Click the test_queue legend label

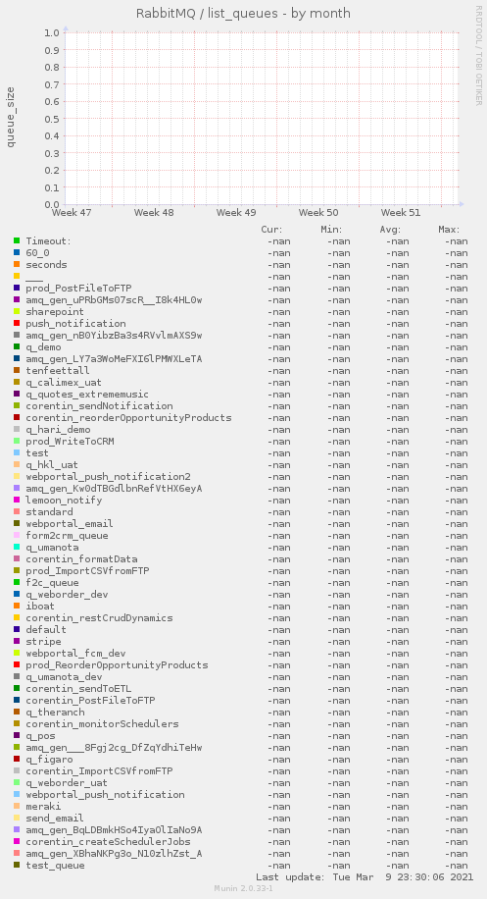click(55, 866)
